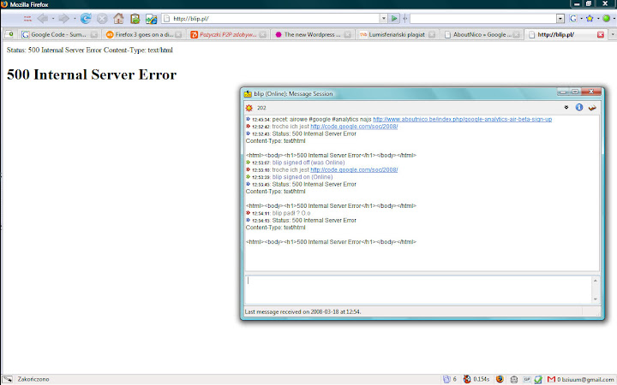Image resolution: width=617 pixels, height=385 pixels.
Task: Open code.google.com/soc/2008 link at 12:52:42
Action: coord(354,127)
